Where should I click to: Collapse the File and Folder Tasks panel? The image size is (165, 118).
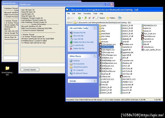(x=95, y=28)
